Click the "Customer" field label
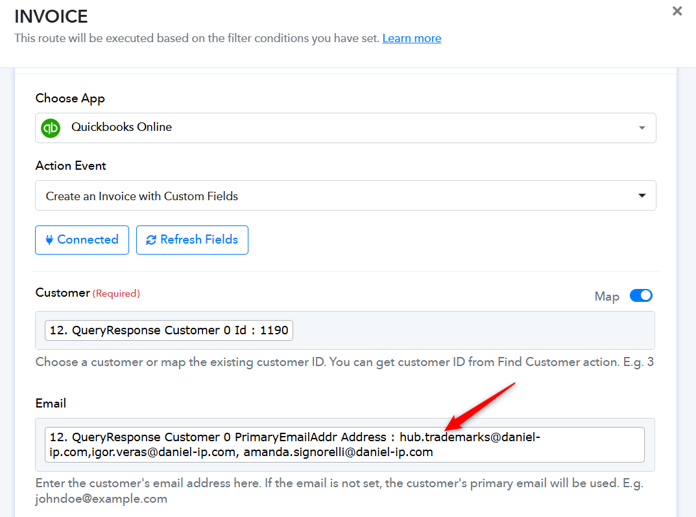 (62, 293)
